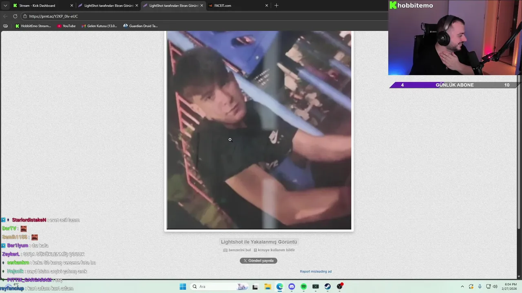Close the FACEIT.com tab

click(x=267, y=6)
